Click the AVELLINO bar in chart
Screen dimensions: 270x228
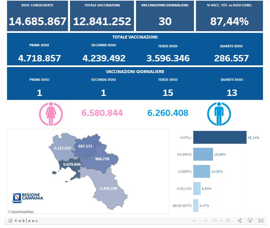(197, 188)
